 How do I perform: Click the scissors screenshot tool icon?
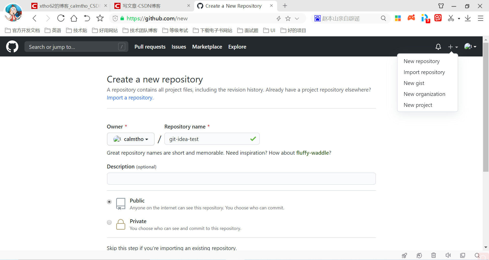pyautogui.click(x=451, y=18)
